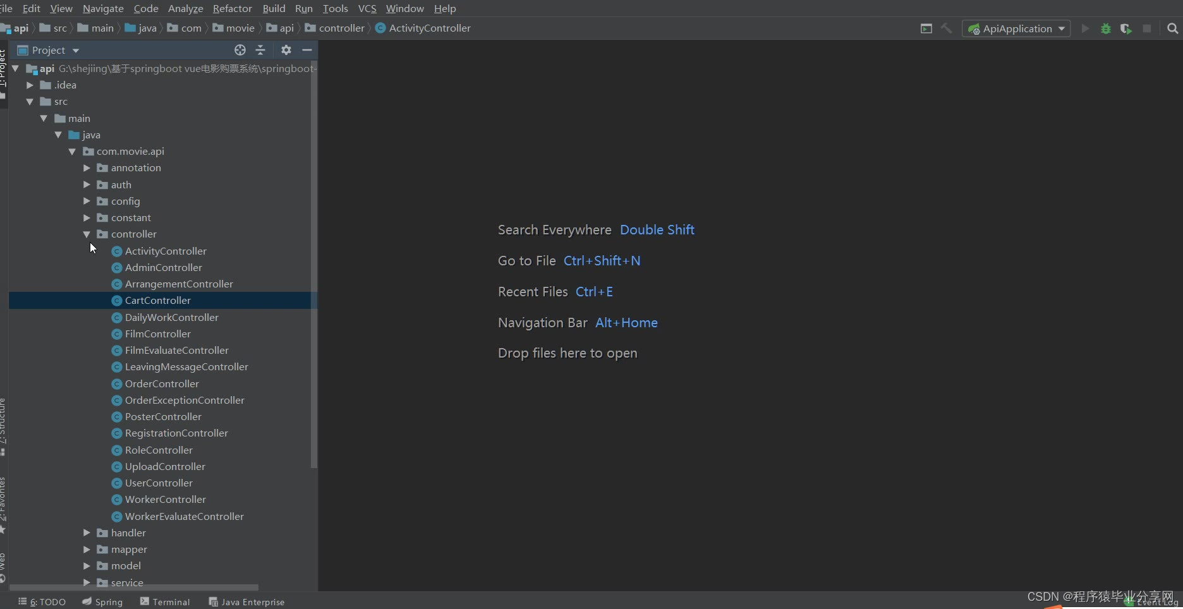Collapse the com.movie.api package
1183x609 pixels.
point(72,152)
